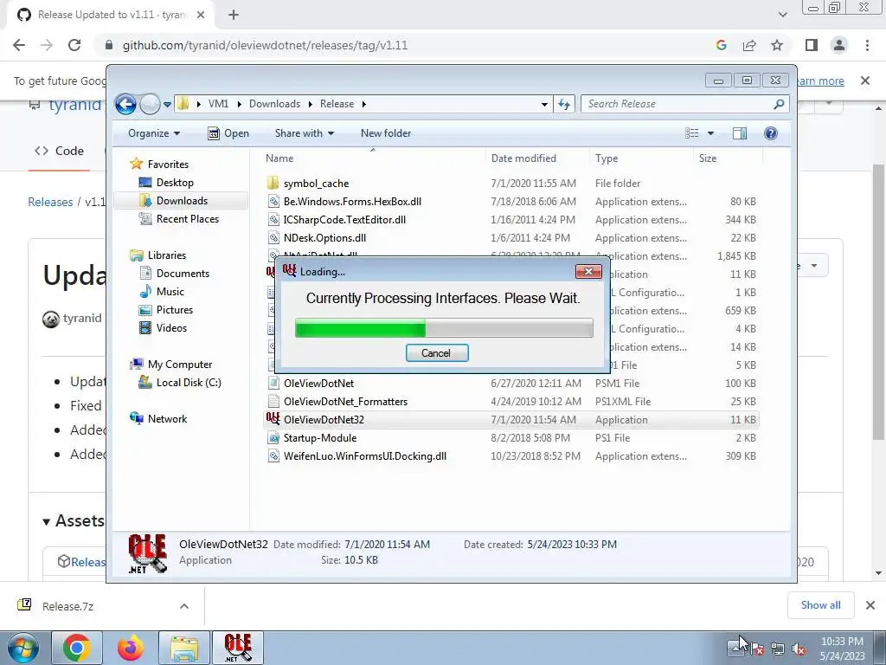Click New folder in Explorer toolbar

coord(386,133)
